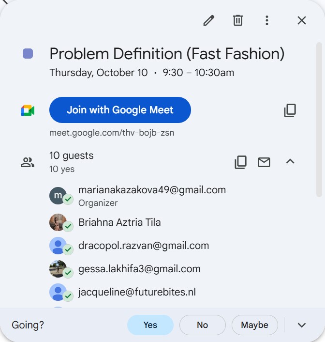Image resolution: width=325 pixels, height=342 pixels.
Task: Collapse the guest list chevron
Action: (x=290, y=162)
